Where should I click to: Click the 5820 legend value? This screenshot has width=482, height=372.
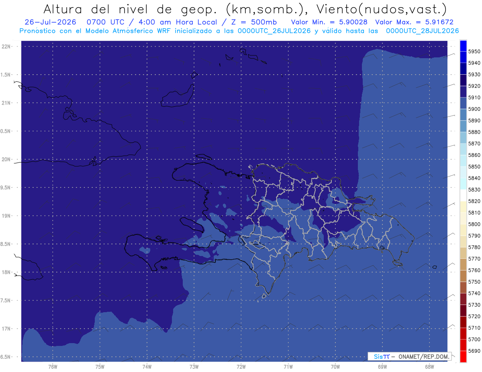[474, 201]
